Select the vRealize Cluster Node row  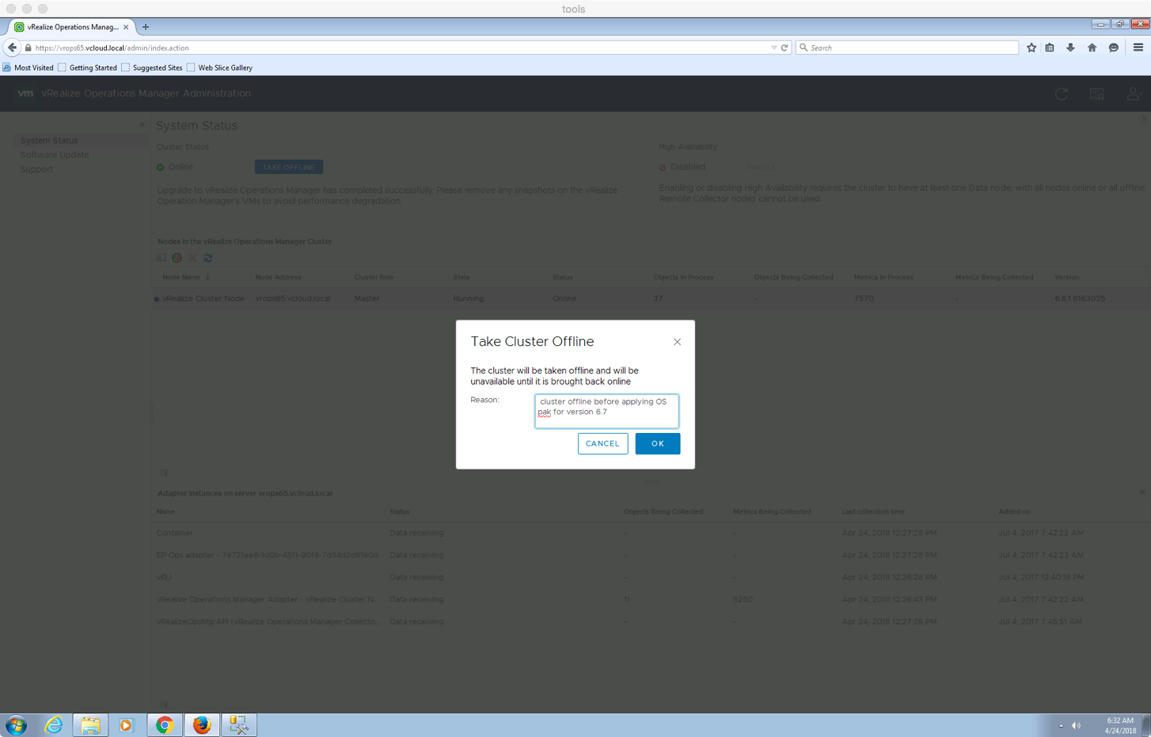pyautogui.click(x=649, y=298)
